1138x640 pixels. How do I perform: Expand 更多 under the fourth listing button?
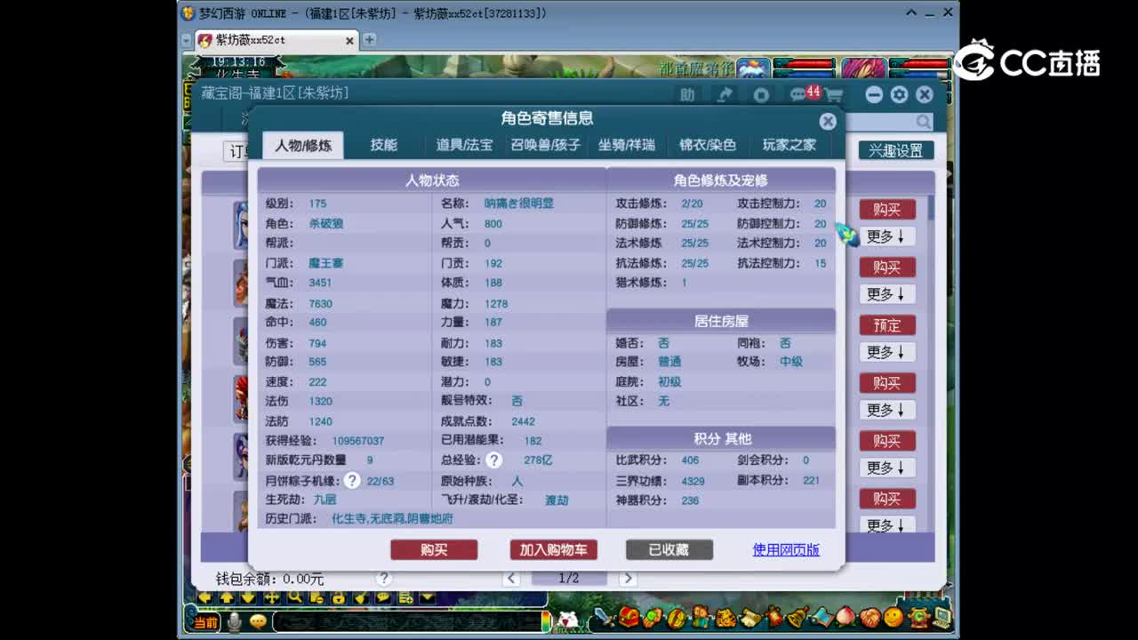[886, 410]
